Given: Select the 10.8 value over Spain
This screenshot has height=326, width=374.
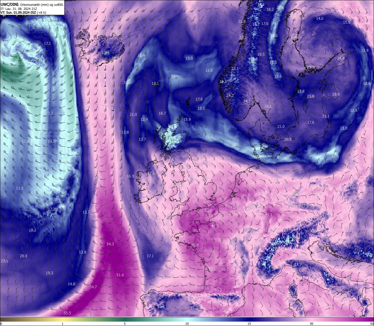Looking at the screenshot, I should 161,307.
